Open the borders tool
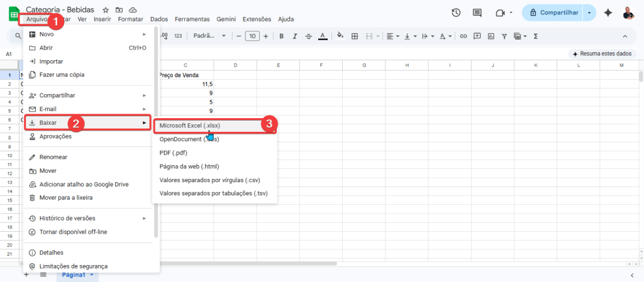The height and width of the screenshot is (282, 644). [355, 36]
